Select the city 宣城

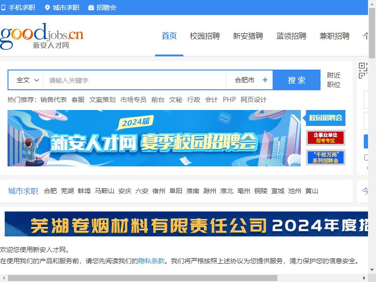278,191
